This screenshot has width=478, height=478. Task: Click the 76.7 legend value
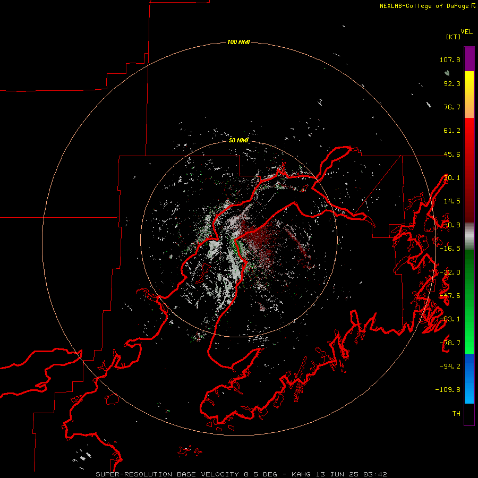(x=452, y=107)
